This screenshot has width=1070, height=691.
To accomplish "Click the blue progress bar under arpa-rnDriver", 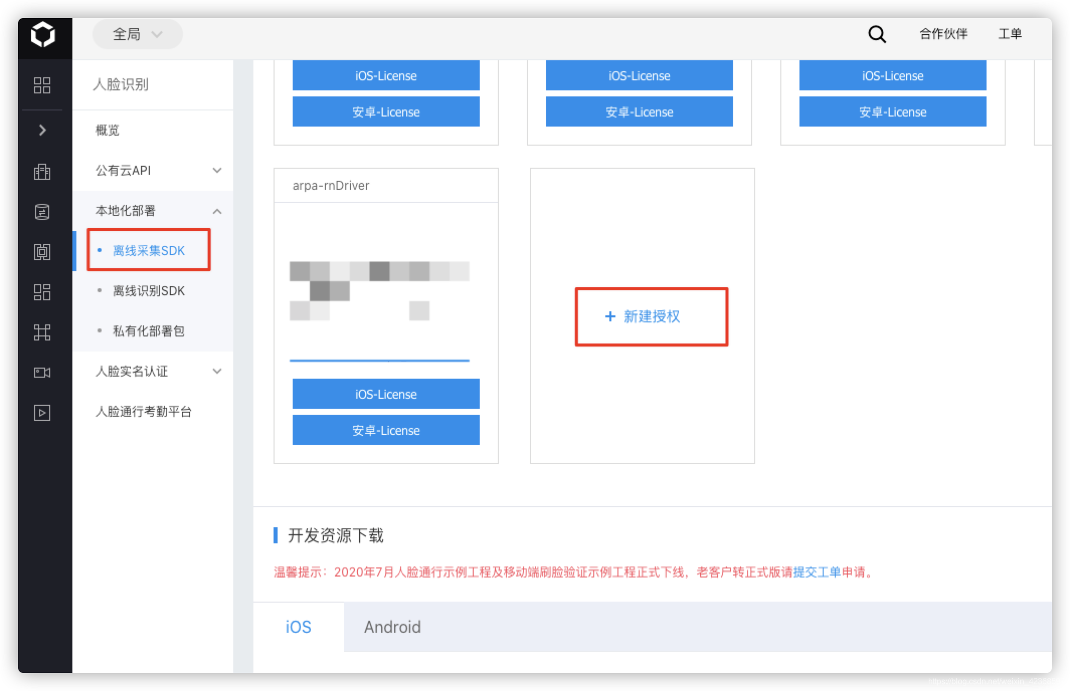I will click(380, 360).
